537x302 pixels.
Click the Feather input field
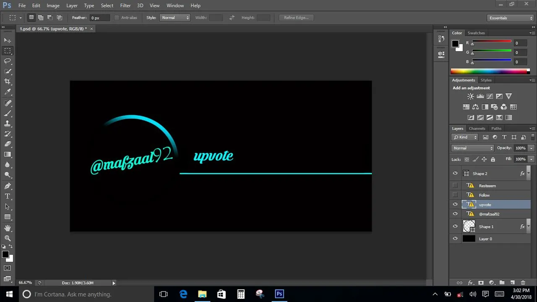99,18
